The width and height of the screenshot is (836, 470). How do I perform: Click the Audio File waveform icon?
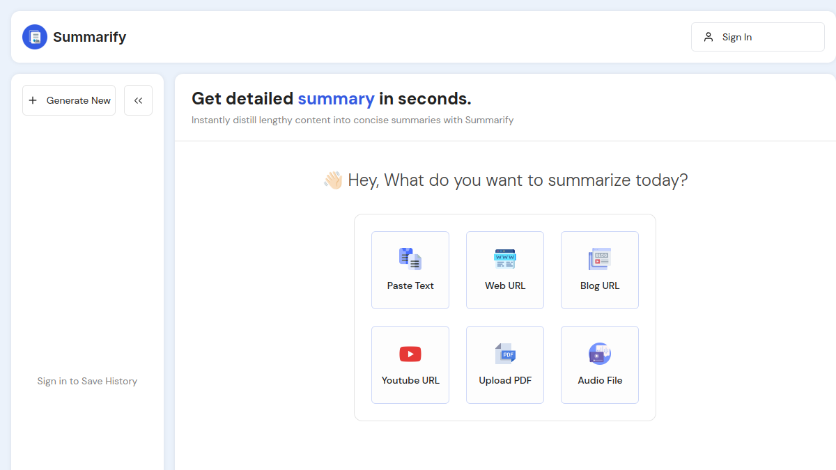coord(600,354)
